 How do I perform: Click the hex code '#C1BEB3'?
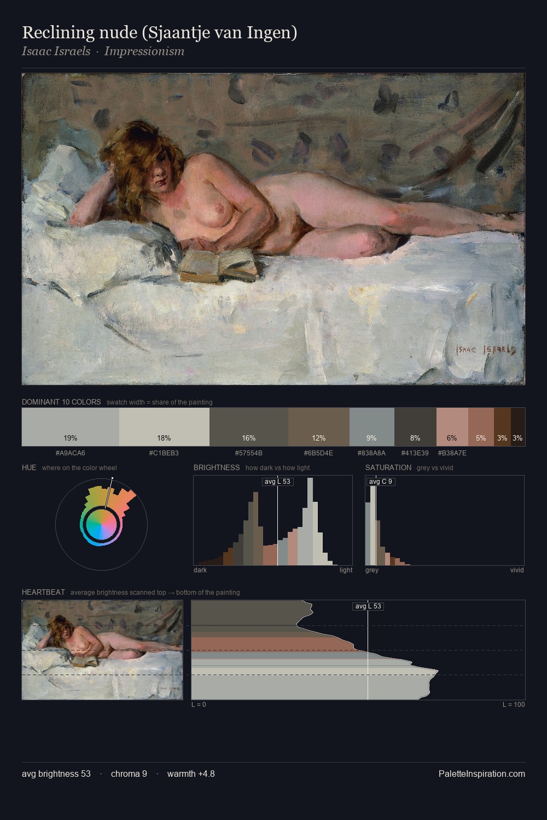tap(164, 453)
